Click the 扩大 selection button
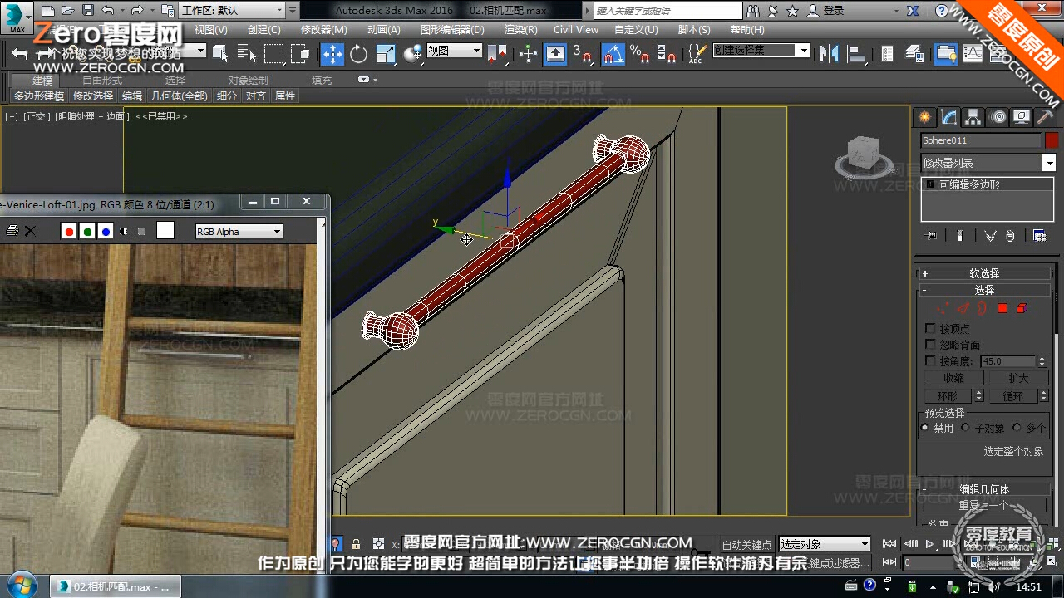This screenshot has width=1064, height=598. 1018,378
